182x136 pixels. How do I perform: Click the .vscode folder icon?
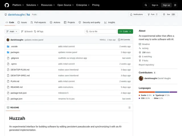pyautogui.click(x=8, y=46)
